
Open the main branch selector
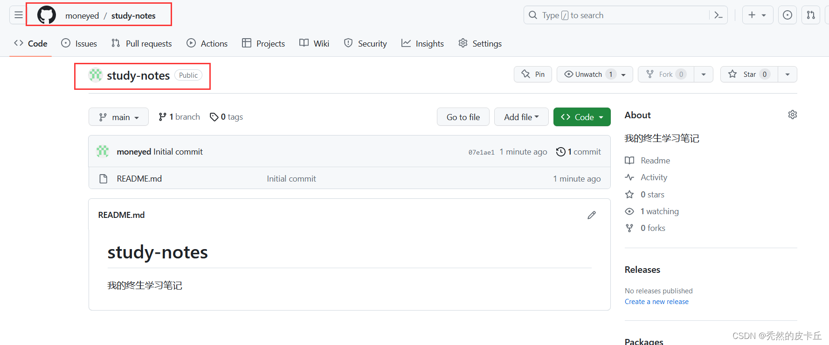pyautogui.click(x=118, y=117)
